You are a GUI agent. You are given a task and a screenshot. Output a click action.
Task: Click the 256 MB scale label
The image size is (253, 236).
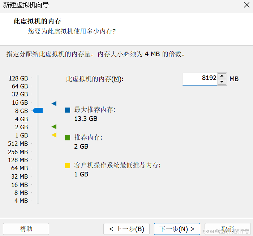pyautogui.click(x=18, y=152)
